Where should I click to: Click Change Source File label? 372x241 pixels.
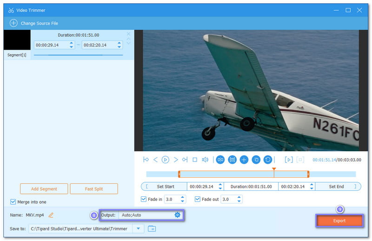point(40,23)
